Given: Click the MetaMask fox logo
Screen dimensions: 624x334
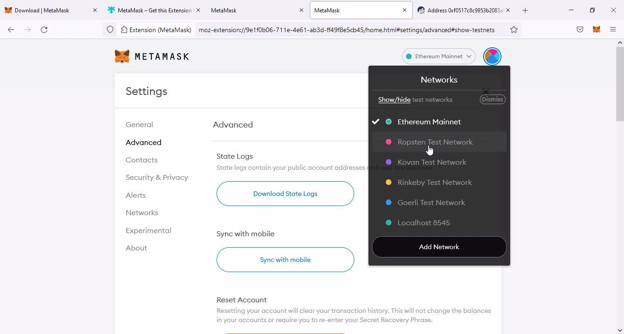Looking at the screenshot, I should (122, 56).
